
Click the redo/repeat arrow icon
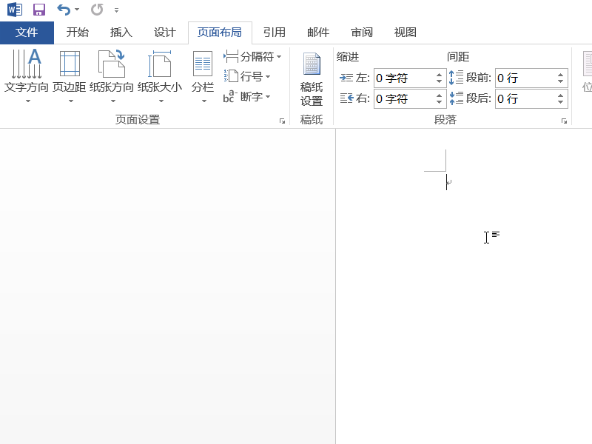point(97,10)
